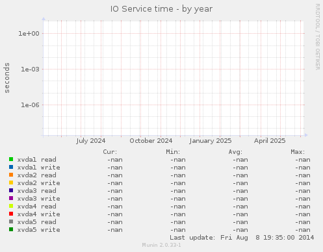Click the xvda5 write dark green swatch
The width and height of the screenshot is (323, 252).
[11, 229]
